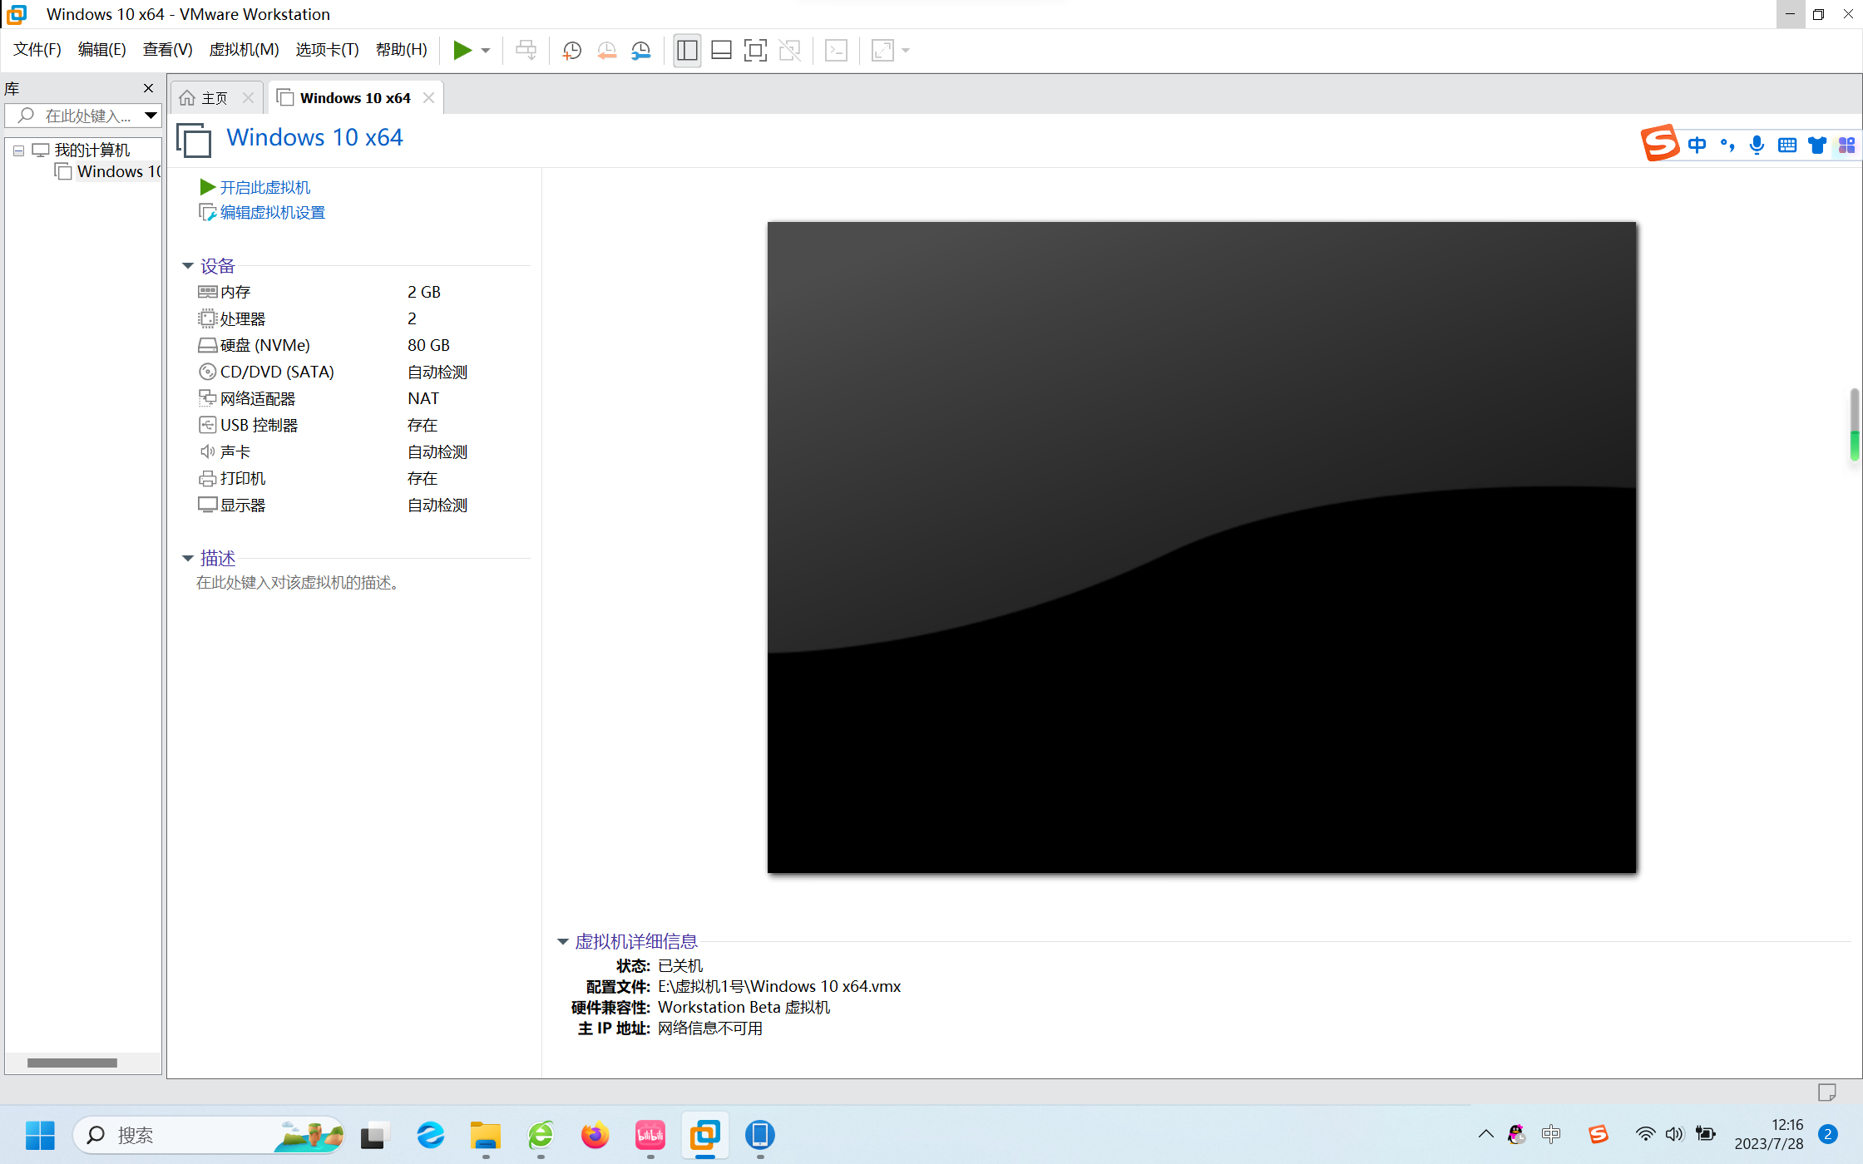
Task: Toggle Sogou Chinese/English input mode
Action: [x=1697, y=145]
